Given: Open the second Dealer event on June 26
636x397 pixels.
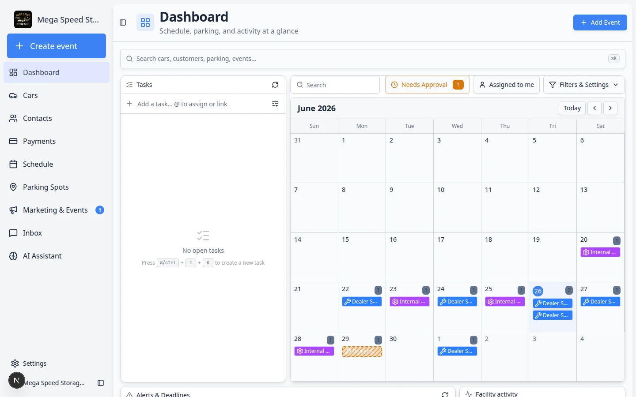Looking at the screenshot, I should 553,315.
